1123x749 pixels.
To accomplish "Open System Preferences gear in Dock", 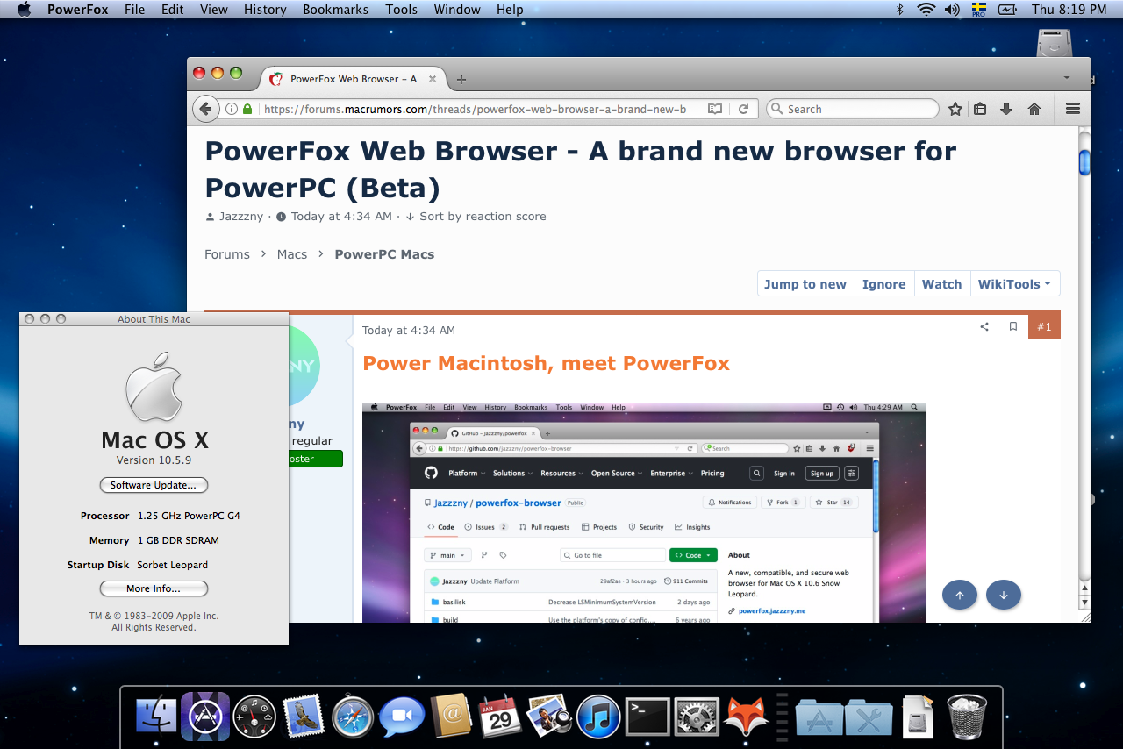I will 697,716.
